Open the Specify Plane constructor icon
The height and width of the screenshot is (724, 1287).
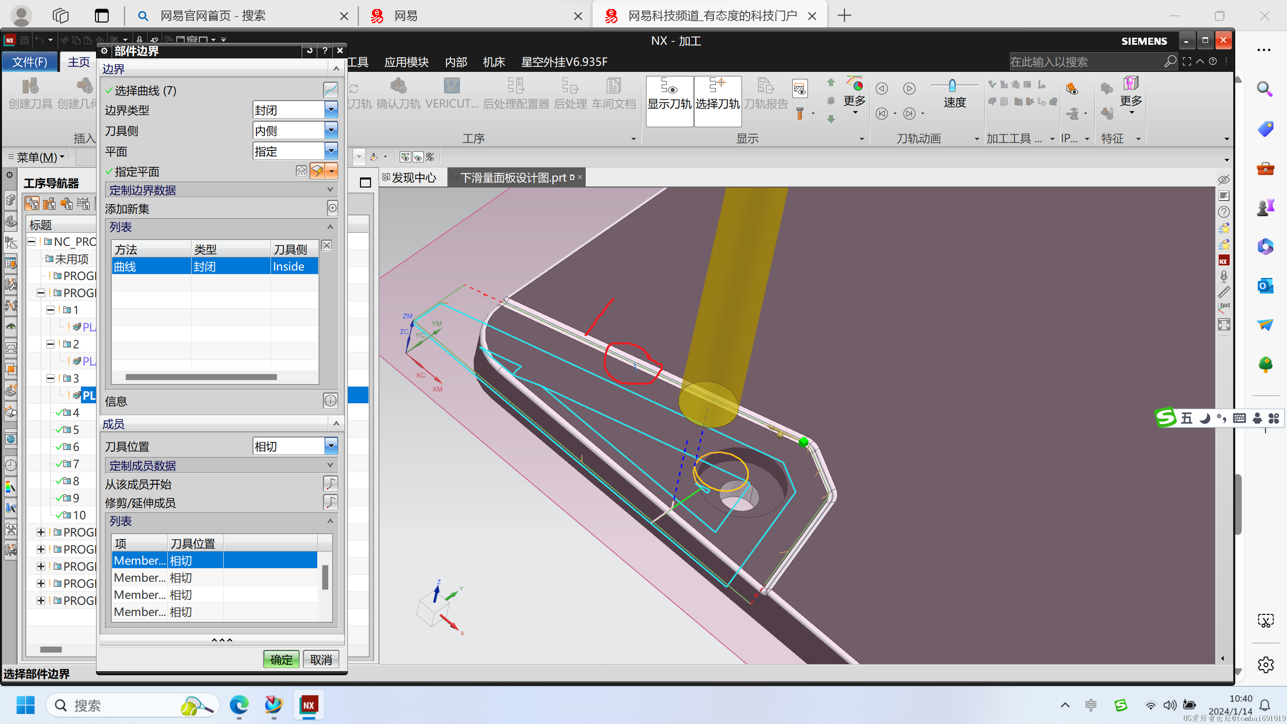click(317, 171)
